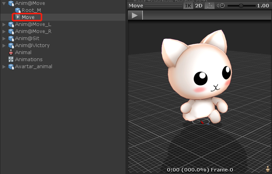This screenshot has width=272, height=174.
Task: Select the Anim@Victory model icon
Action: click(x=11, y=46)
